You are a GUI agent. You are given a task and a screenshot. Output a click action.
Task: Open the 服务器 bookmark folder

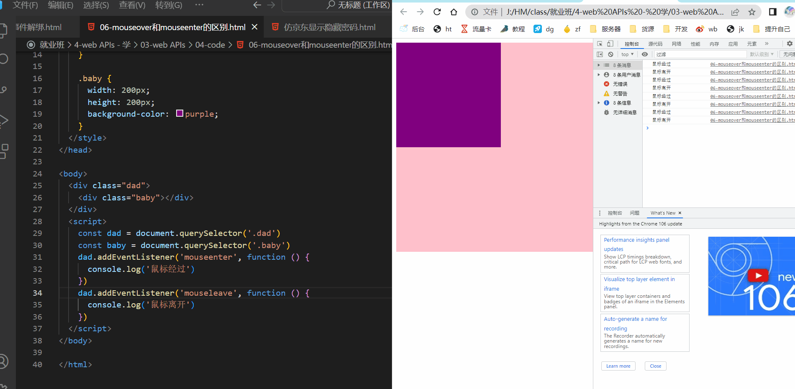(605, 29)
